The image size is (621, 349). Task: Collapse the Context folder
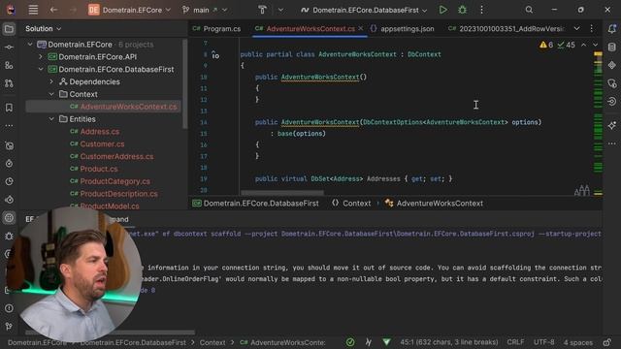pyautogui.click(x=51, y=94)
